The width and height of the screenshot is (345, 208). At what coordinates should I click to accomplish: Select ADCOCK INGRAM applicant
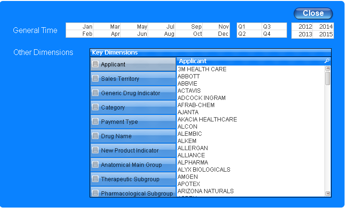(251, 98)
